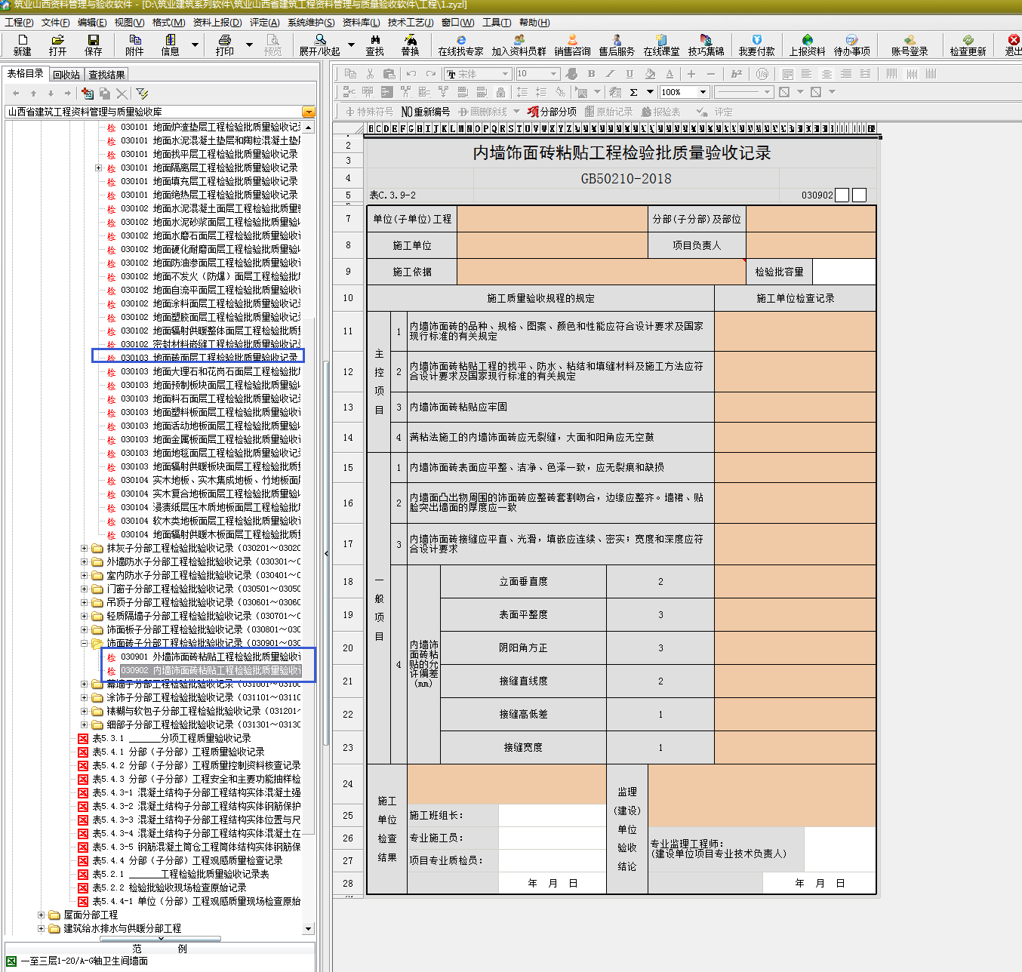Switch to 回收站 tab
The height and width of the screenshot is (972, 1022).
tap(66, 75)
